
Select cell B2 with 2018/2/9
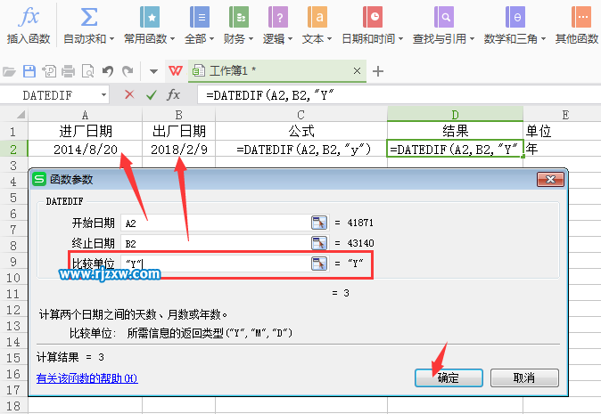pos(178,149)
